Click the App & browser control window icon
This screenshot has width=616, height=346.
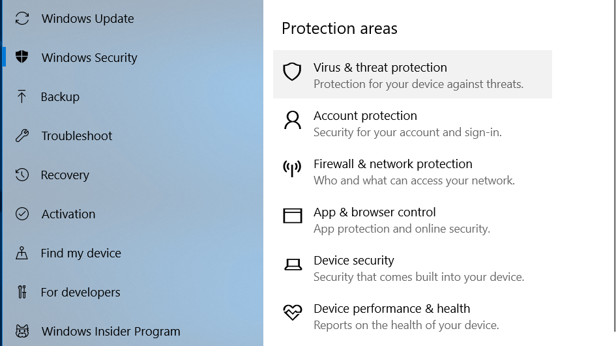tap(292, 216)
